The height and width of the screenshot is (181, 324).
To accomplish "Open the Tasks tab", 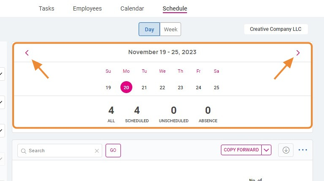I will pos(47,8).
